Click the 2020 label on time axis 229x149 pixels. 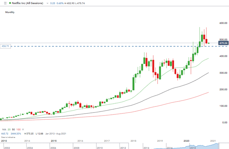click(x=186, y=141)
